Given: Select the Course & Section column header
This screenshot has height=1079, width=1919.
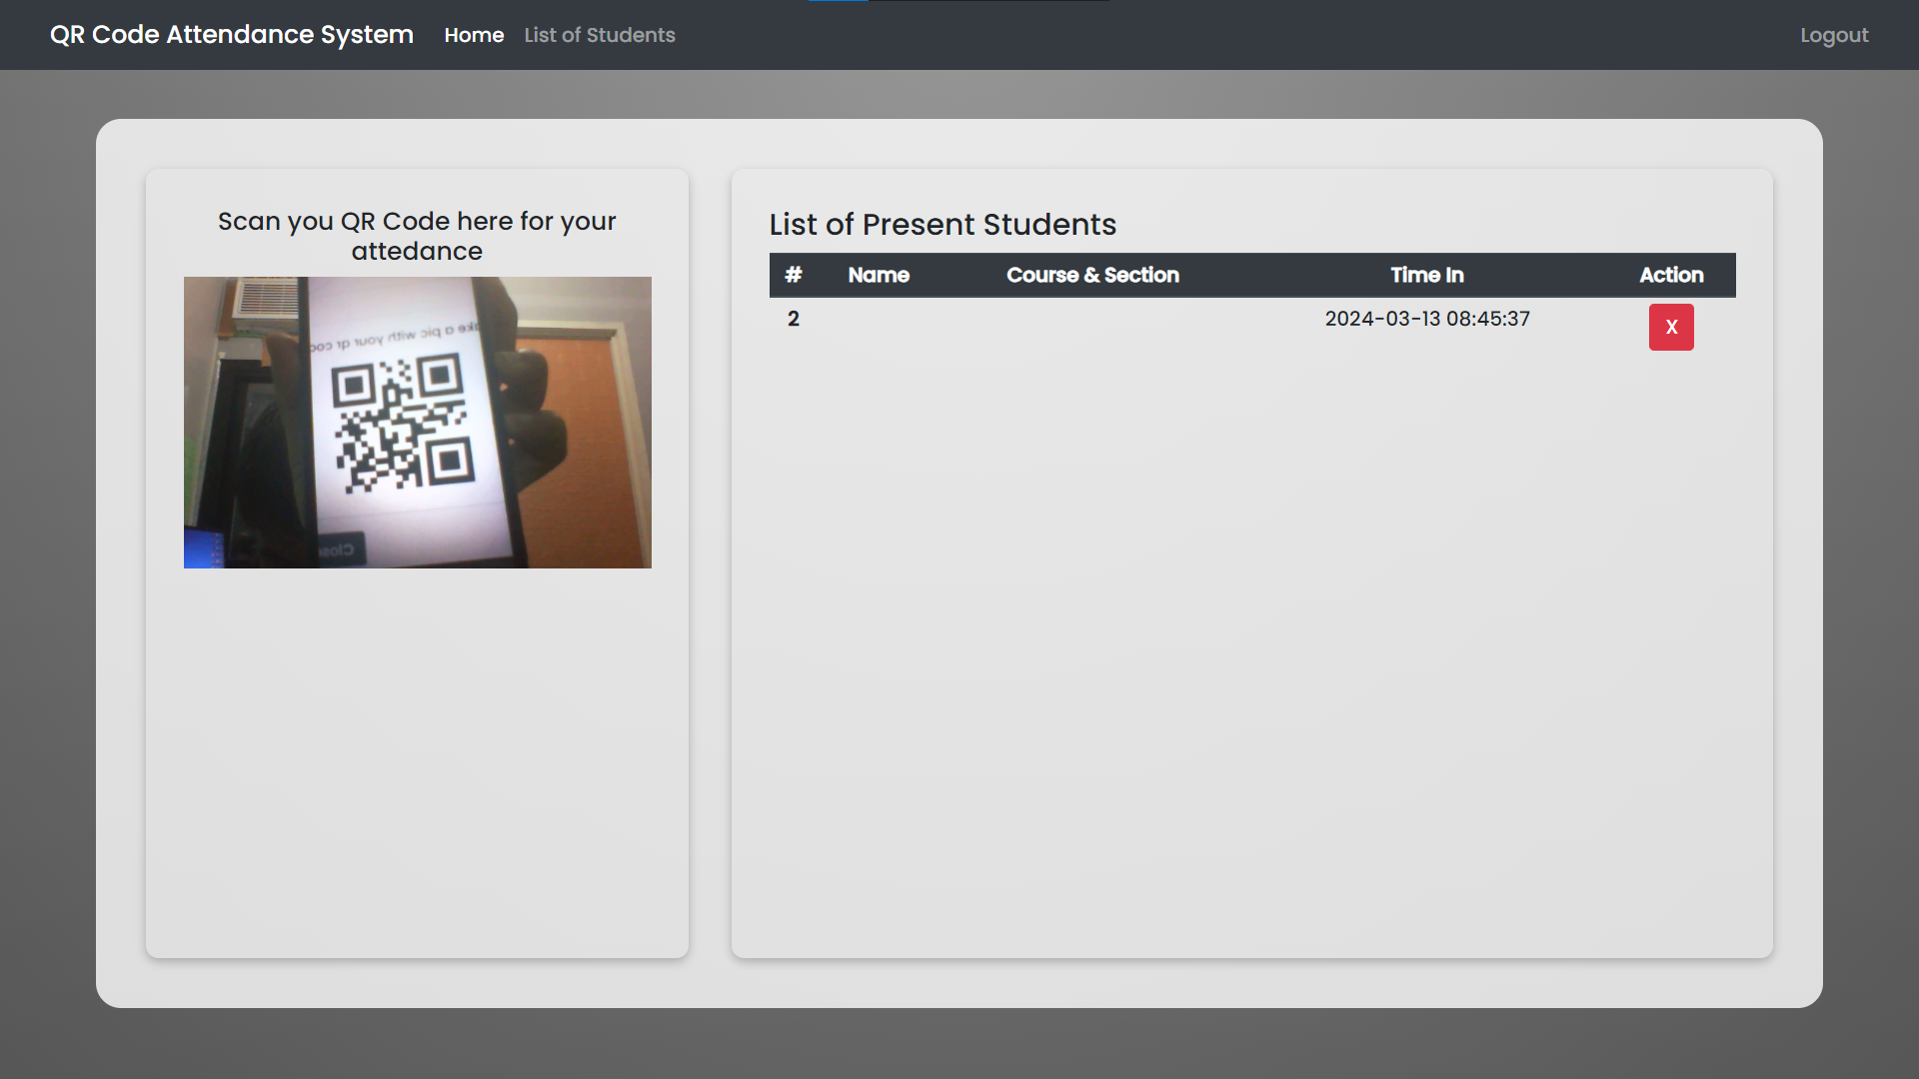Looking at the screenshot, I should coord(1092,275).
